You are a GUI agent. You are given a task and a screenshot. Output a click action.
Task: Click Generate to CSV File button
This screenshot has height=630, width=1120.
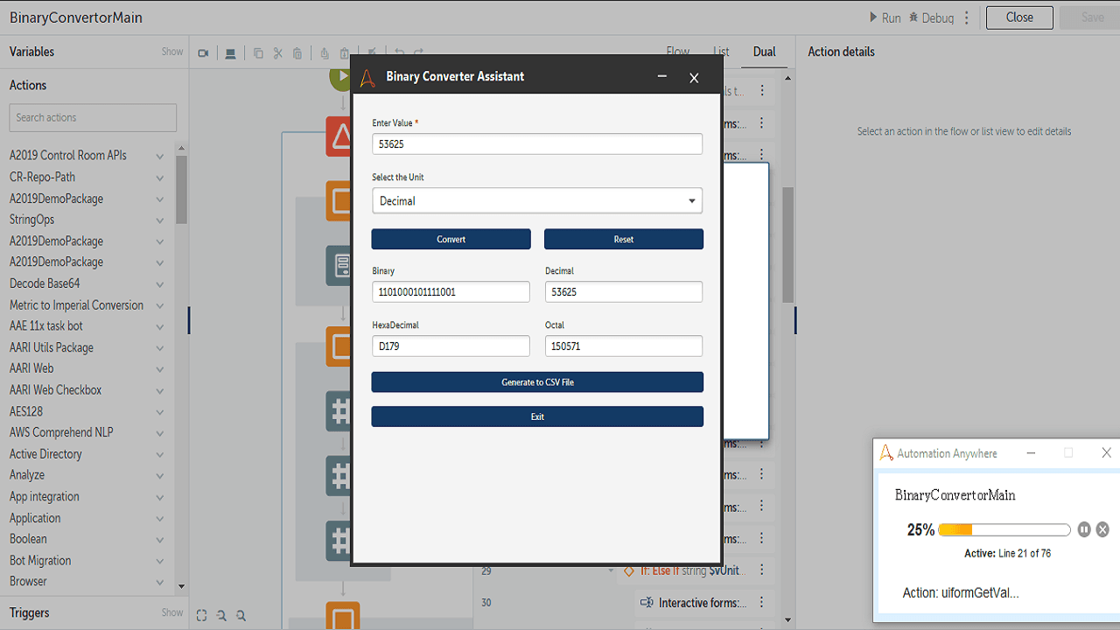(537, 382)
